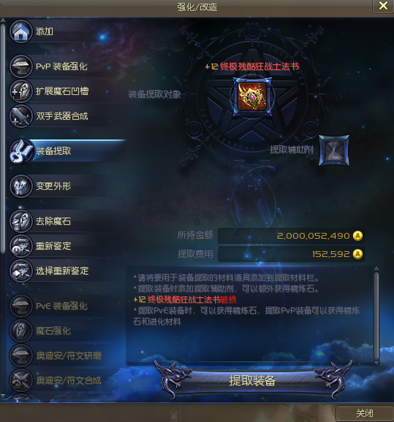Open 扩展魔石凹槽 icon
Screen dimensions: 394x422
(20, 91)
